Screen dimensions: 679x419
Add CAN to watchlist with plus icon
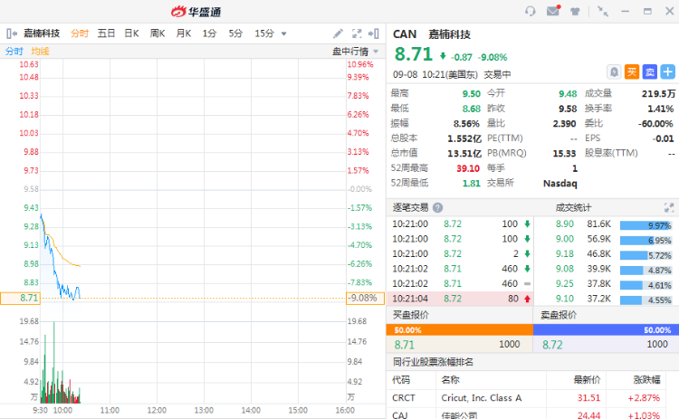pyautogui.click(x=666, y=71)
